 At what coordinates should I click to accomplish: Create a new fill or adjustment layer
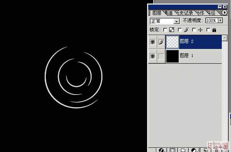[194, 150]
